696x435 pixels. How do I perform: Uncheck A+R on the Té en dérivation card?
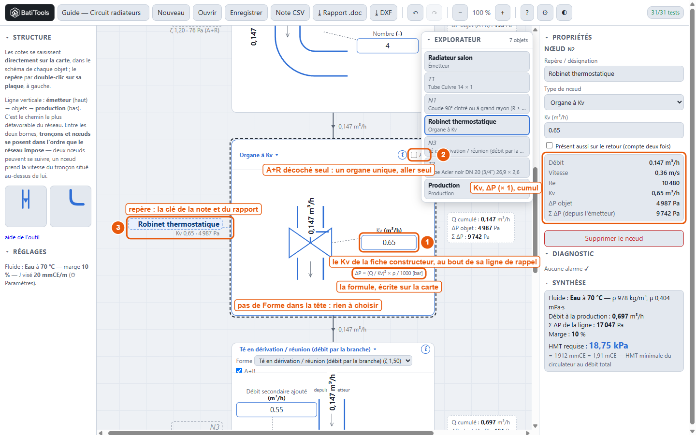pyautogui.click(x=239, y=371)
